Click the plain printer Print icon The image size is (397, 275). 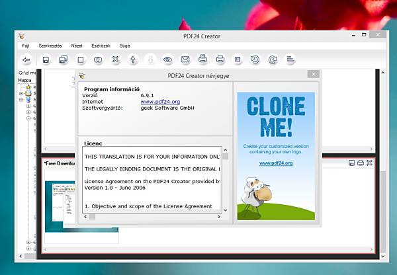click(x=220, y=59)
